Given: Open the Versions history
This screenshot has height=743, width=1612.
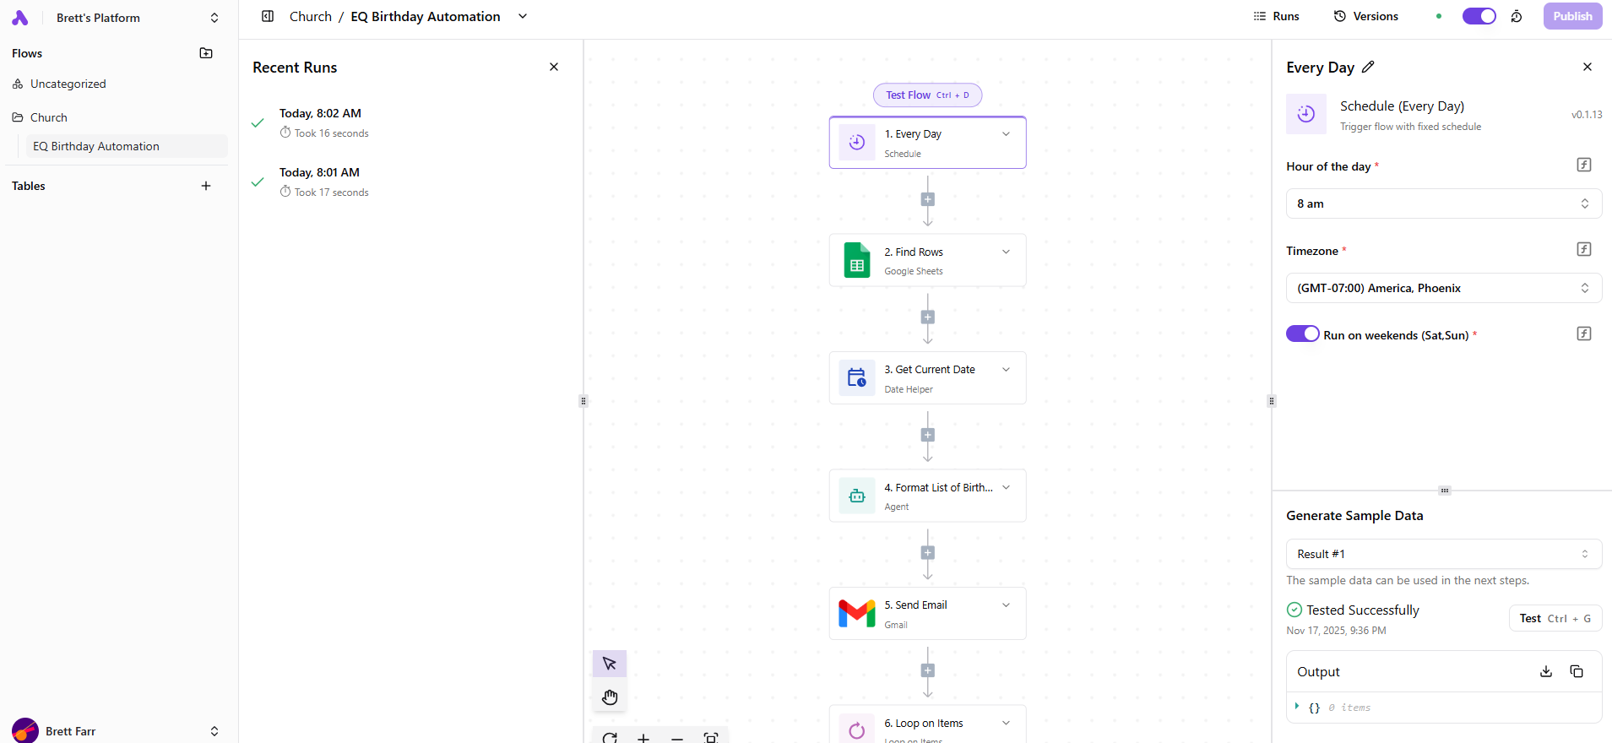Looking at the screenshot, I should point(1365,16).
